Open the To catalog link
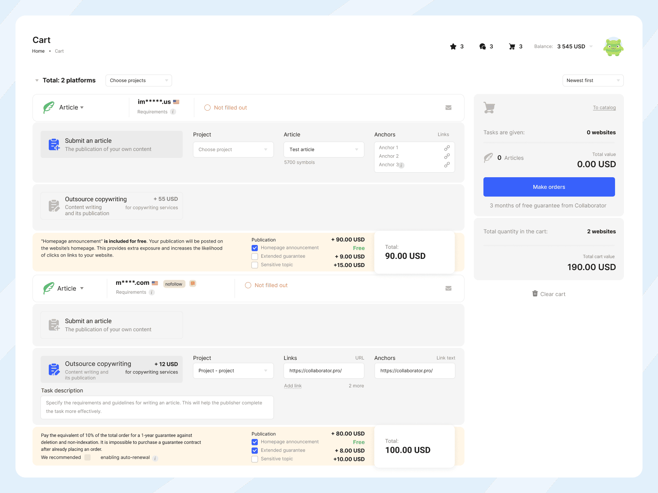 coord(605,107)
